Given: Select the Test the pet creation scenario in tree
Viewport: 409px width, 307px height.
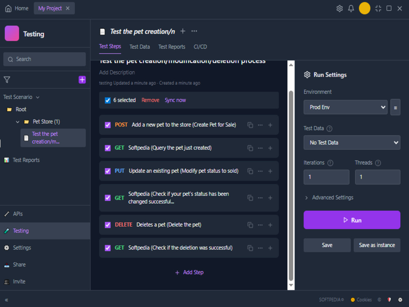Looking at the screenshot, I should point(53,138).
